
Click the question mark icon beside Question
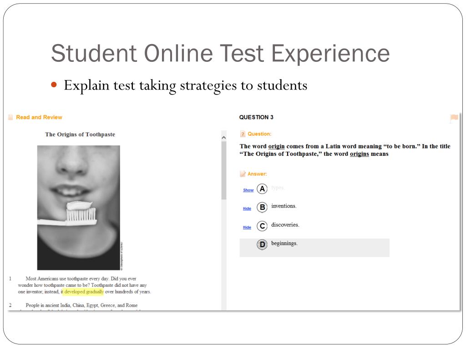[243, 134]
